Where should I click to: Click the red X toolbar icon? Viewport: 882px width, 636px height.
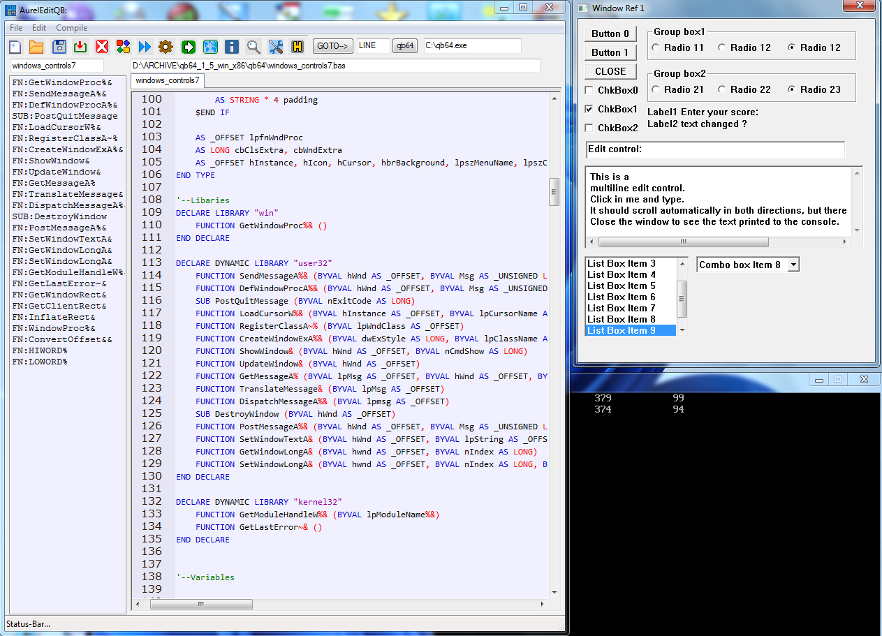[x=102, y=47]
